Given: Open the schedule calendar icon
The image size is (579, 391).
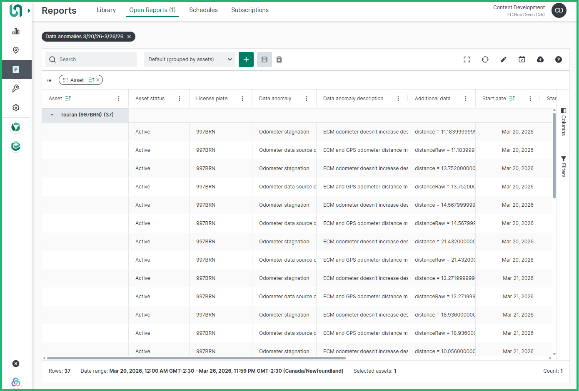Looking at the screenshot, I should (x=522, y=59).
